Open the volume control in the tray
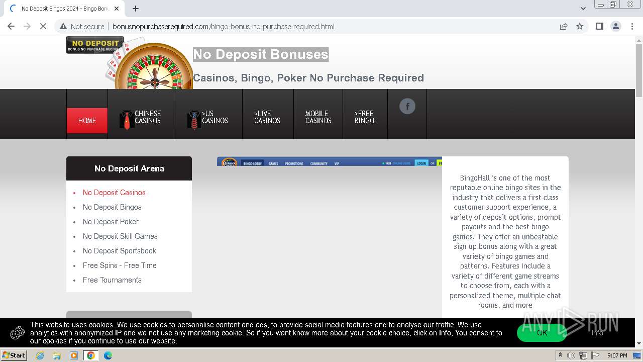 click(x=571, y=355)
